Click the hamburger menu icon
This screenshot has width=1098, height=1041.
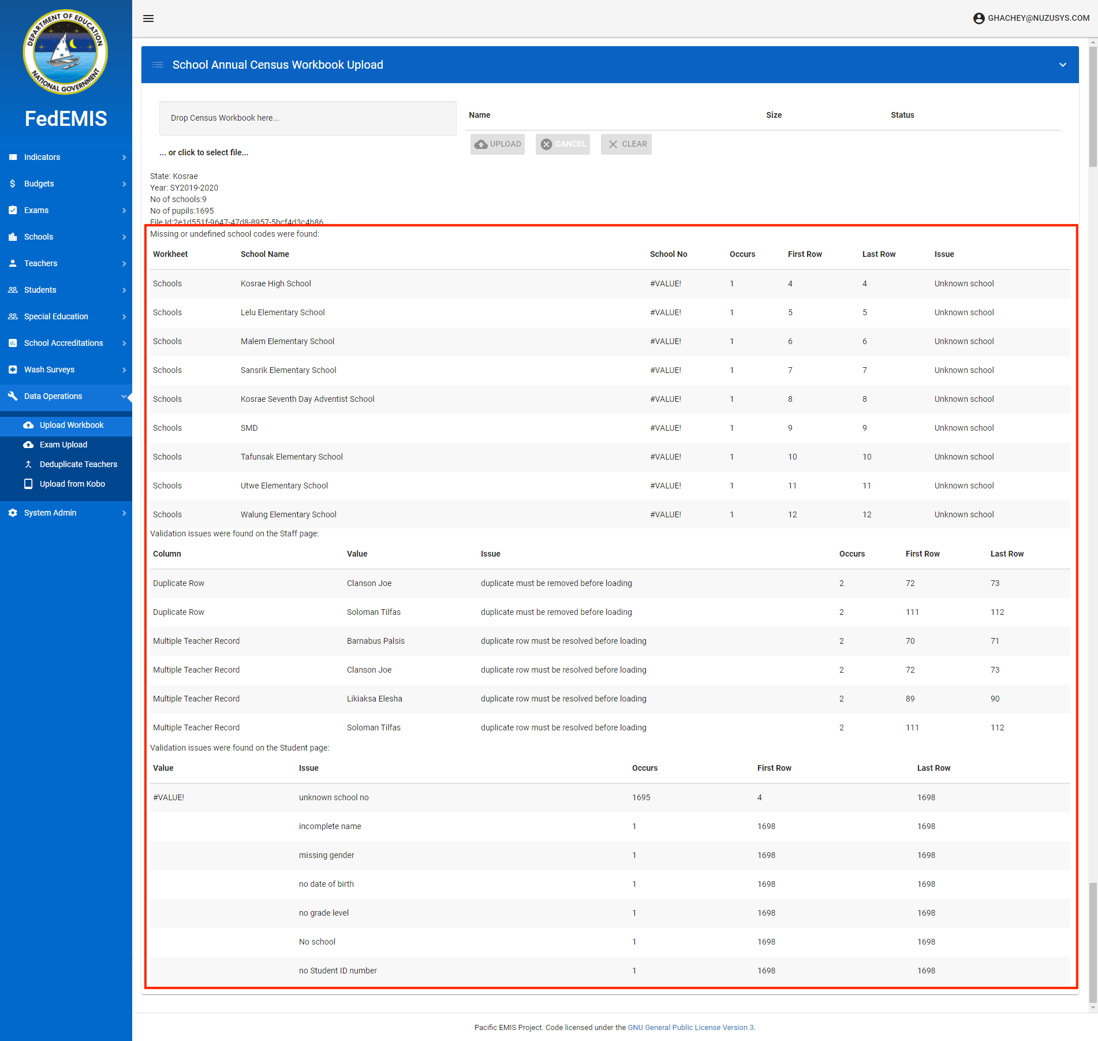[148, 18]
